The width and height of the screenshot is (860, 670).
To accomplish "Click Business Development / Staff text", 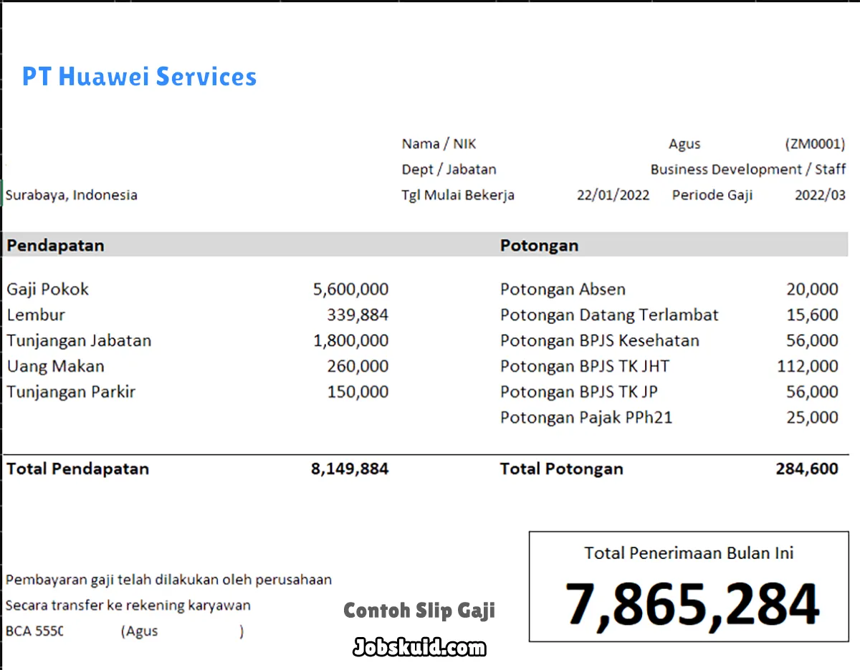I will coord(748,169).
